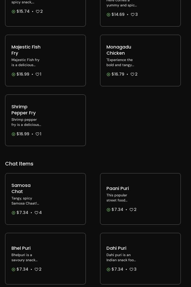This screenshot has width=191, height=287.
Task: Add Bhel Puri to cart
Action: [x=13, y=269]
